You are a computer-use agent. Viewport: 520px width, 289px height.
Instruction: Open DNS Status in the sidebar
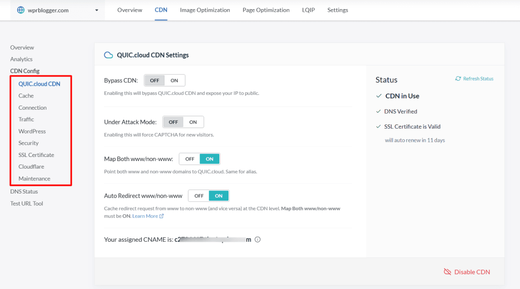[x=24, y=191]
